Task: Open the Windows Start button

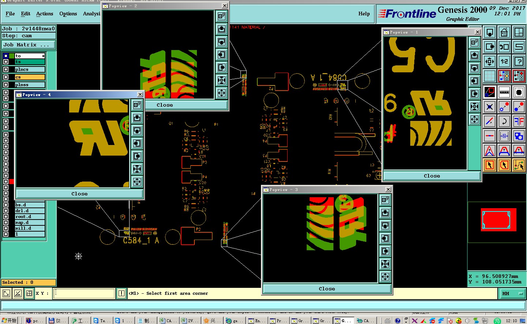Action: [x=10, y=321]
